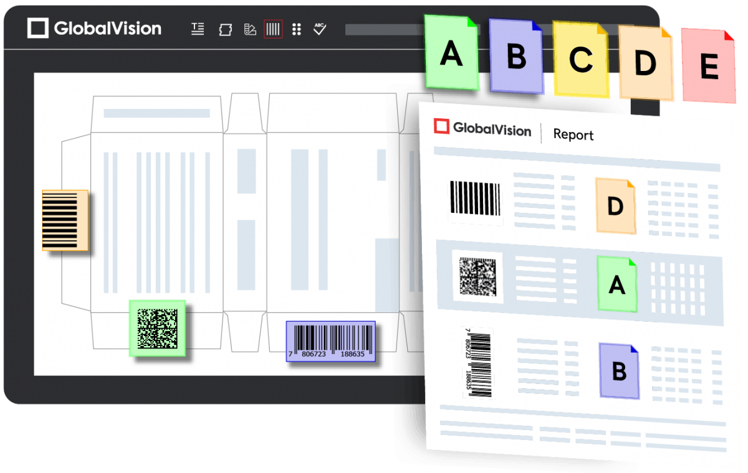The height and width of the screenshot is (473, 748).
Task: Click the orange grade D file icon at top
Action: [x=645, y=63]
